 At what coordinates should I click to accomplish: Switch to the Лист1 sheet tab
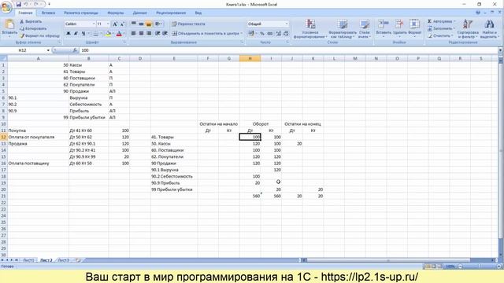click(x=28, y=260)
